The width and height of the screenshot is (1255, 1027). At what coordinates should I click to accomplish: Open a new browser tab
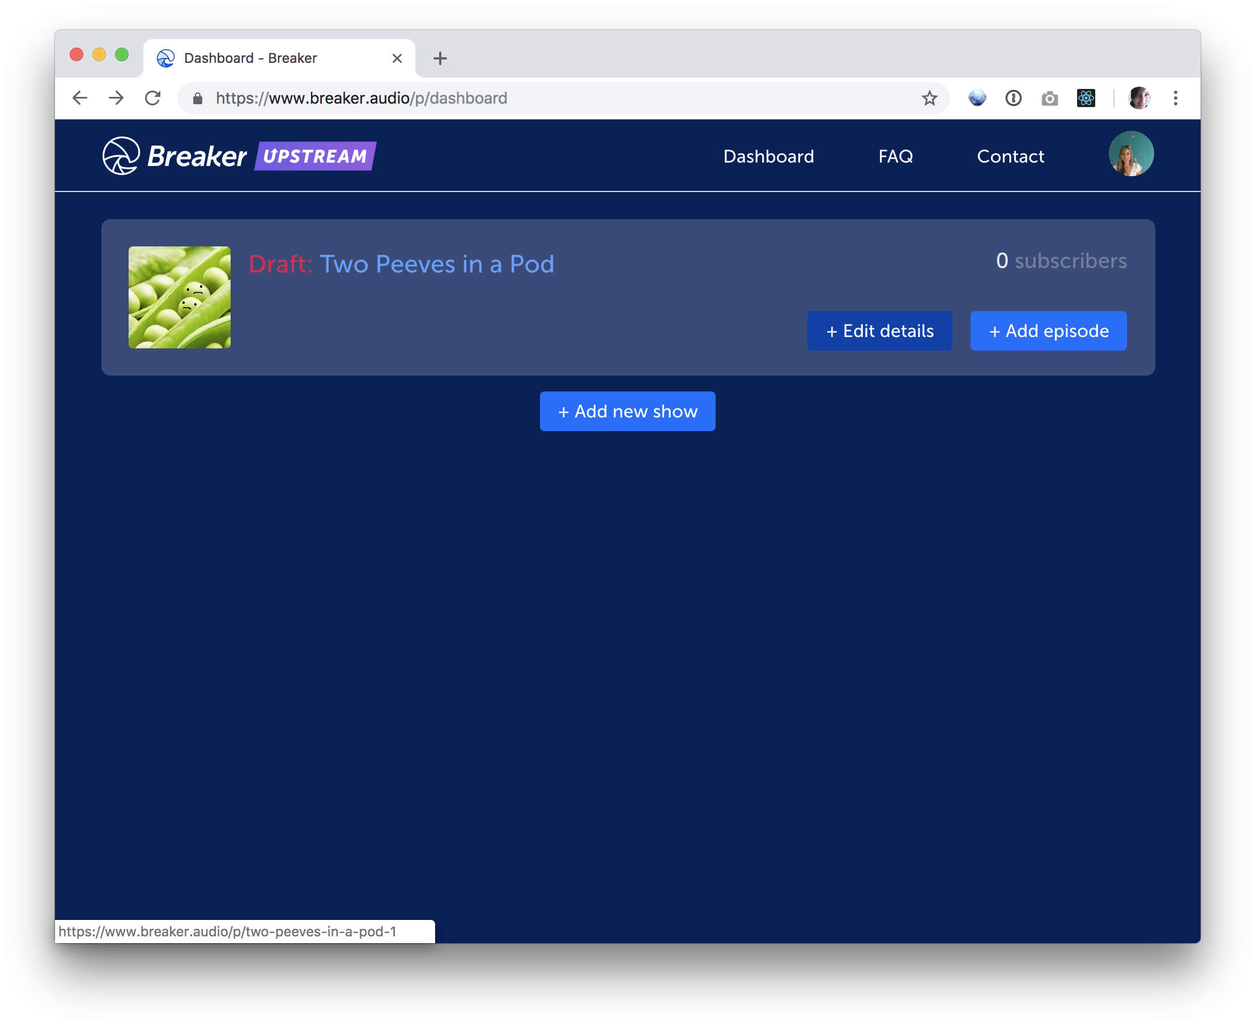tap(440, 58)
